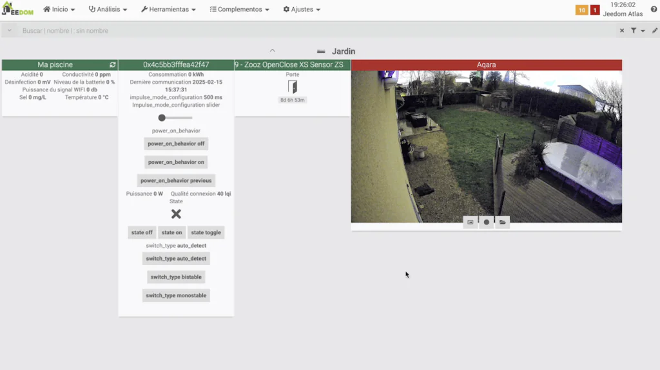This screenshot has height=370, width=660.
Task: Click the pencil edit mode icon
Action: [655, 31]
